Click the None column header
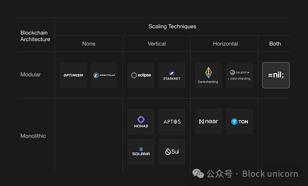This screenshot has width=308, height=186. 89,44
